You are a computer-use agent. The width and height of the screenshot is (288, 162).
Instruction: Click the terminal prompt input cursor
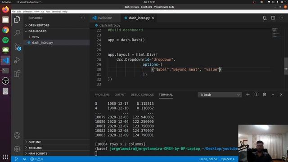(x=96, y=153)
